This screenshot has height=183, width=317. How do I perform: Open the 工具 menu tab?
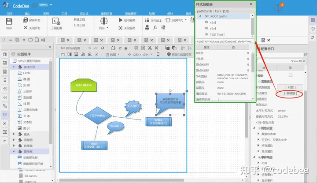[x=65, y=14]
